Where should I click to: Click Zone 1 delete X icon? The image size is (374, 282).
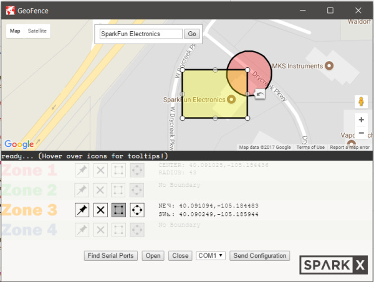(x=100, y=170)
